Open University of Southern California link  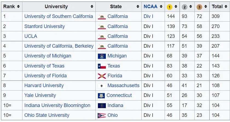59,16
